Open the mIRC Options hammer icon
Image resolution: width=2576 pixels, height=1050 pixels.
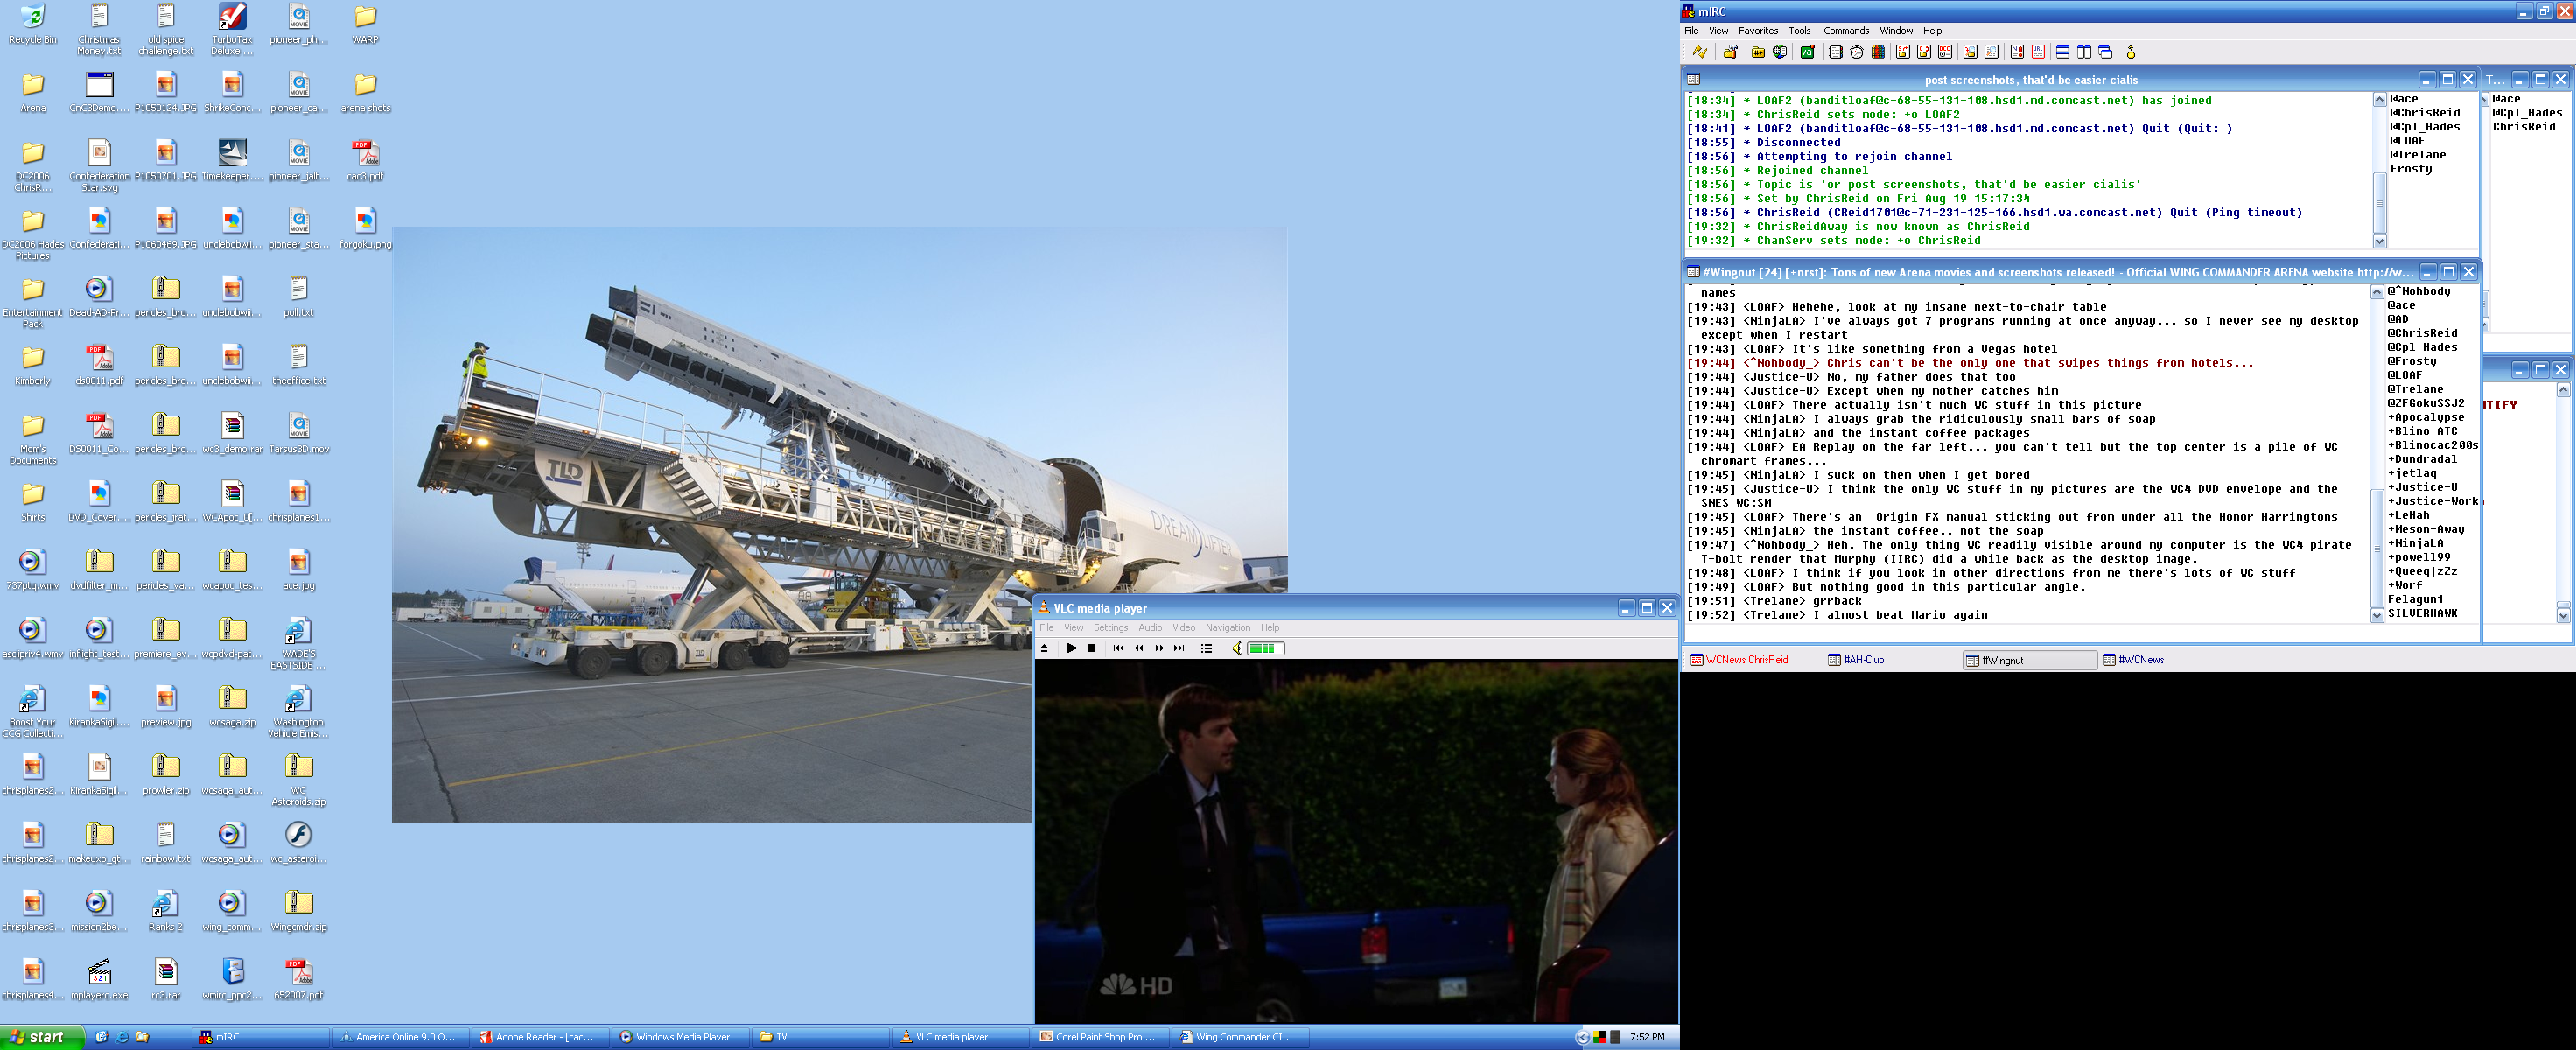[1730, 52]
